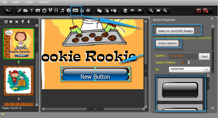This screenshot has width=218, height=118.
Task: Click the insert image toolbar icon
Action: [x=38, y=11]
